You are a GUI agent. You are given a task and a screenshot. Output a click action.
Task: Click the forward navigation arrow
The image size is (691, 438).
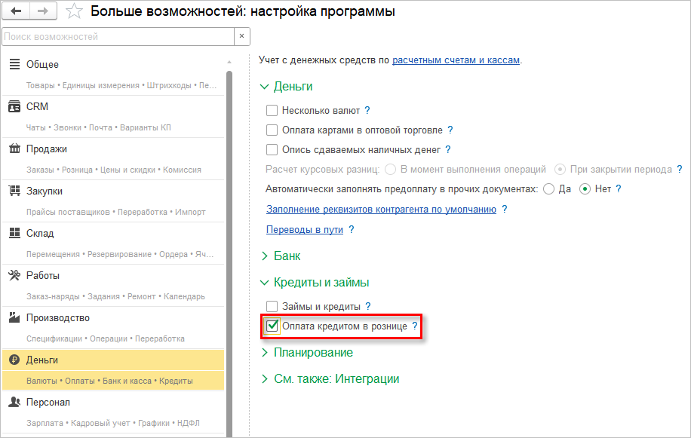pyautogui.click(x=42, y=11)
